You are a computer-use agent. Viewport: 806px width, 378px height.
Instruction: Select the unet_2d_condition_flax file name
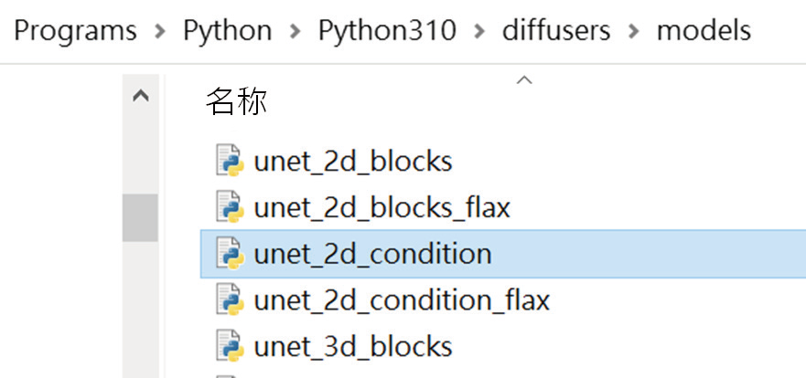click(x=402, y=300)
